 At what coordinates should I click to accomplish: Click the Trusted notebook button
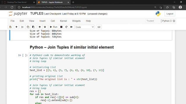[150, 21]
